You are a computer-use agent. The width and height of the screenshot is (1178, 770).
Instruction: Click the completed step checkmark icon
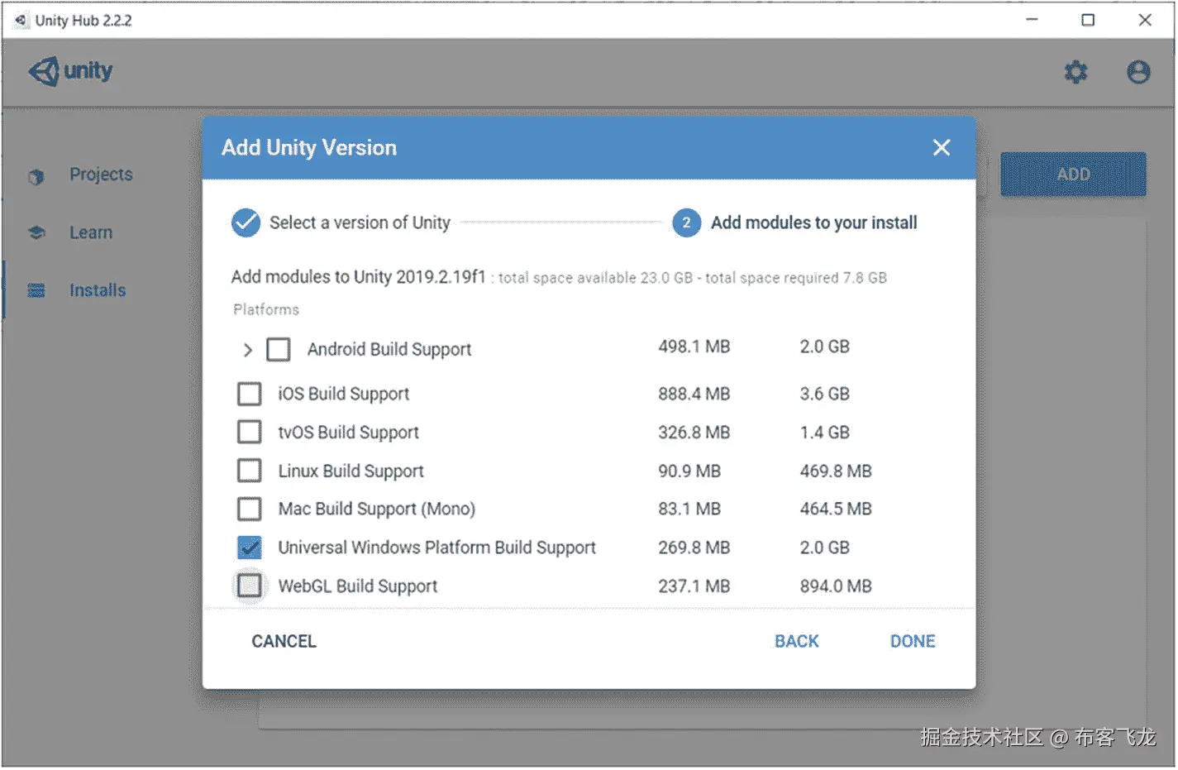point(246,222)
